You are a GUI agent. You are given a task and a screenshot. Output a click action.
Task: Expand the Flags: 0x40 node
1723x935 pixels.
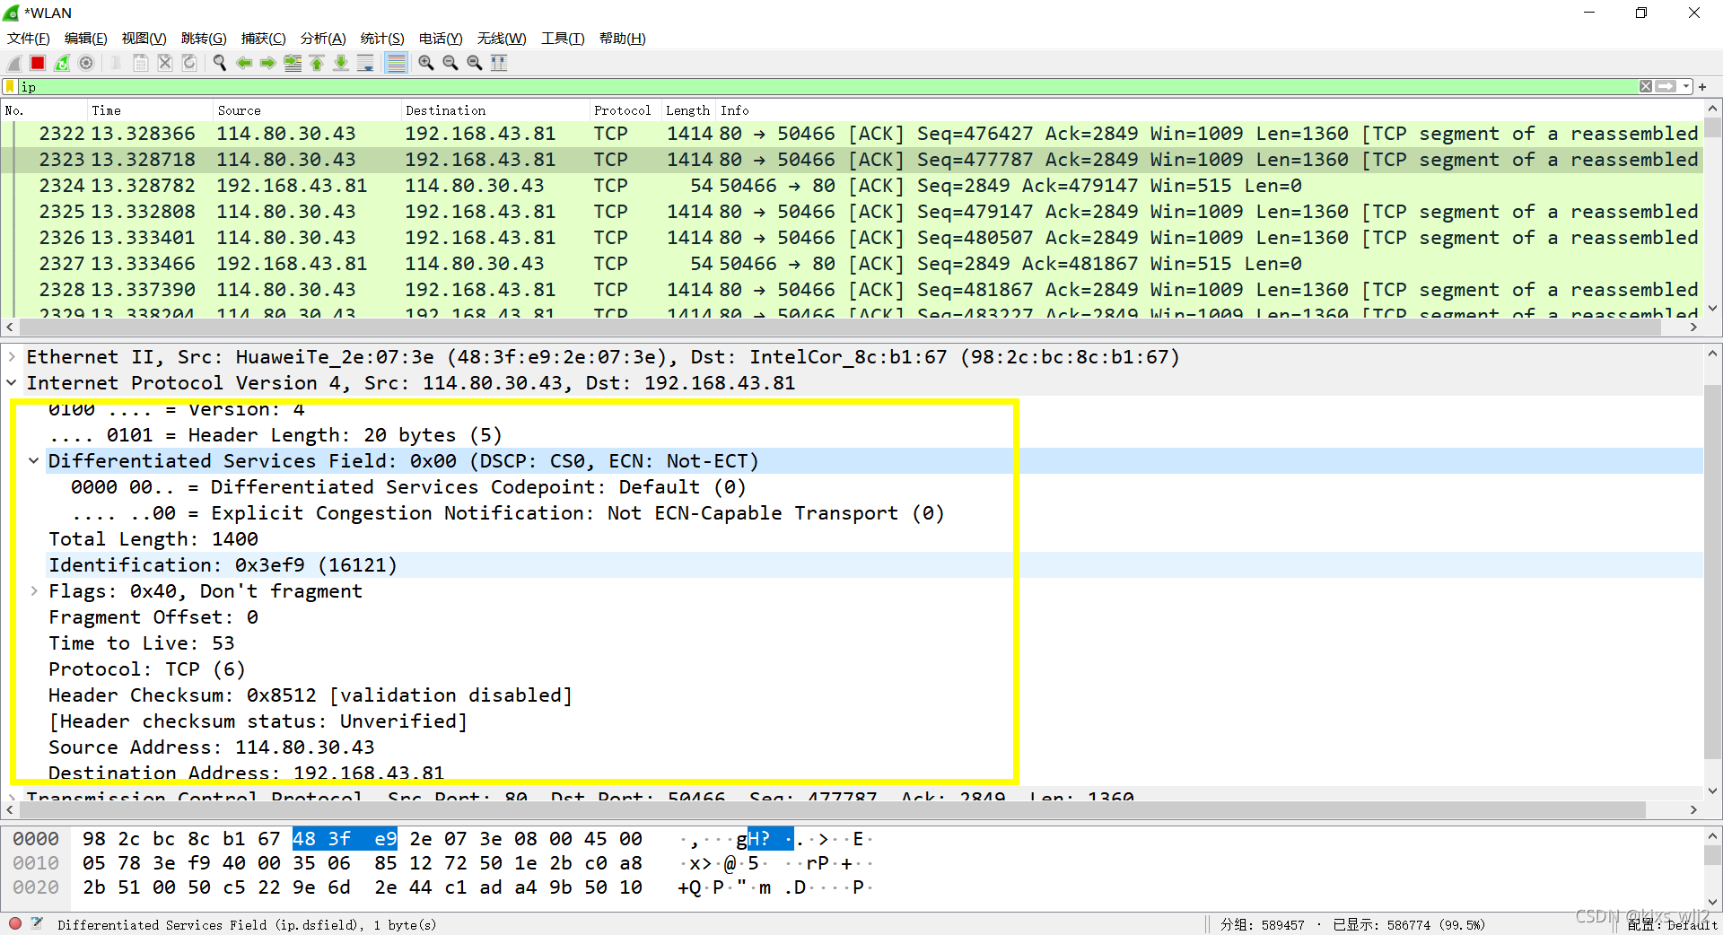point(34,591)
